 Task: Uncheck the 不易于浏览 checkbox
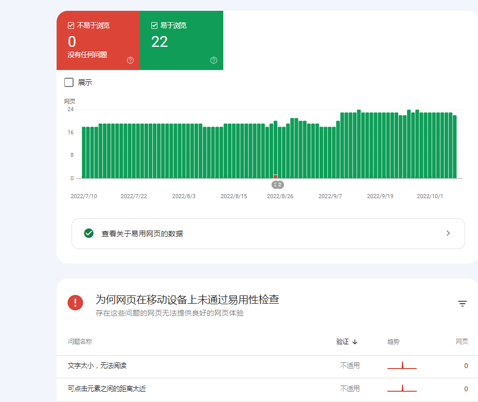[70, 24]
